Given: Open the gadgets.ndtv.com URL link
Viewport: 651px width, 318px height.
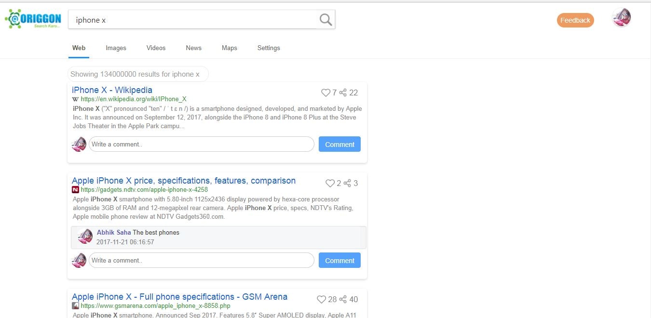Looking at the screenshot, I should tap(144, 190).
